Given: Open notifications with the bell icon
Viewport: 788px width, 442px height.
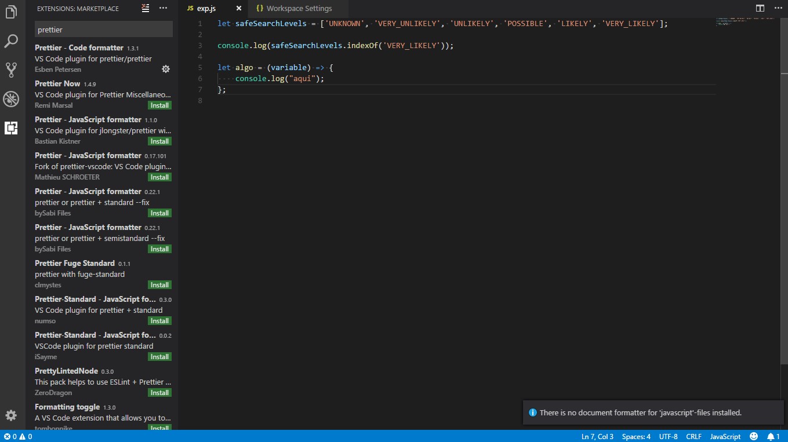Looking at the screenshot, I should pyautogui.click(x=773, y=436).
